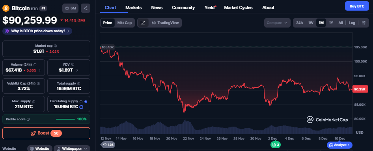Toggle chart to Mkt Cap view
Image resolution: width=373 pixels, height=151 pixels.
point(125,23)
